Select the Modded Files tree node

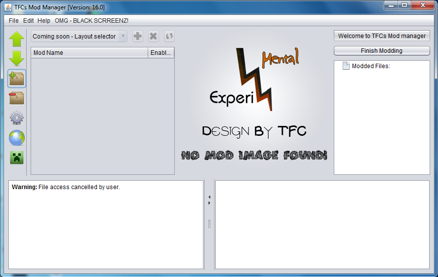[370, 66]
